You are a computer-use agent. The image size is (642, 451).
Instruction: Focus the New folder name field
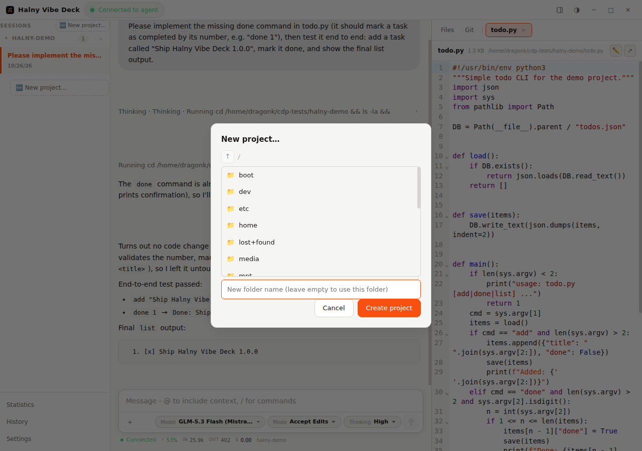point(321,289)
